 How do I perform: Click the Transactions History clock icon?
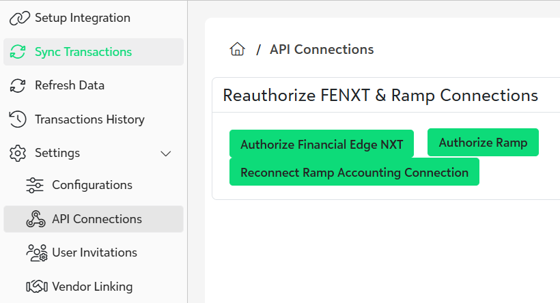18,119
